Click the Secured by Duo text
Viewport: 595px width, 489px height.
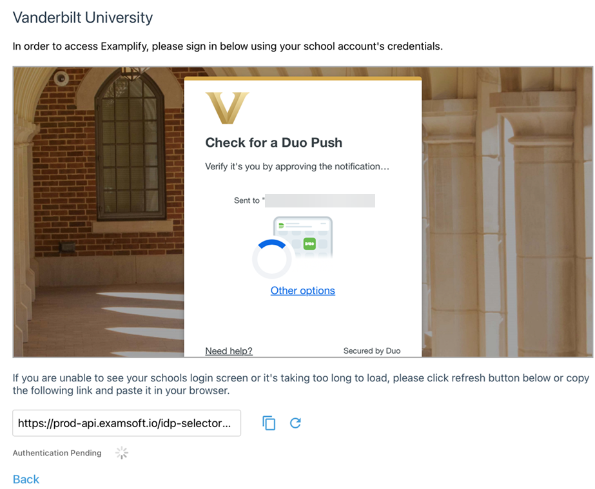[x=372, y=351]
